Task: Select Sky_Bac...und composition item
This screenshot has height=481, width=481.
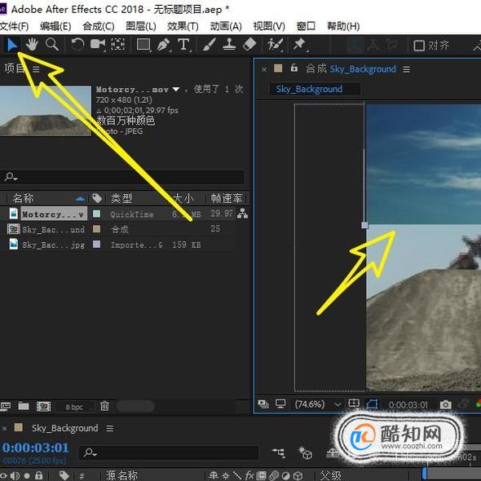Action: [53, 229]
